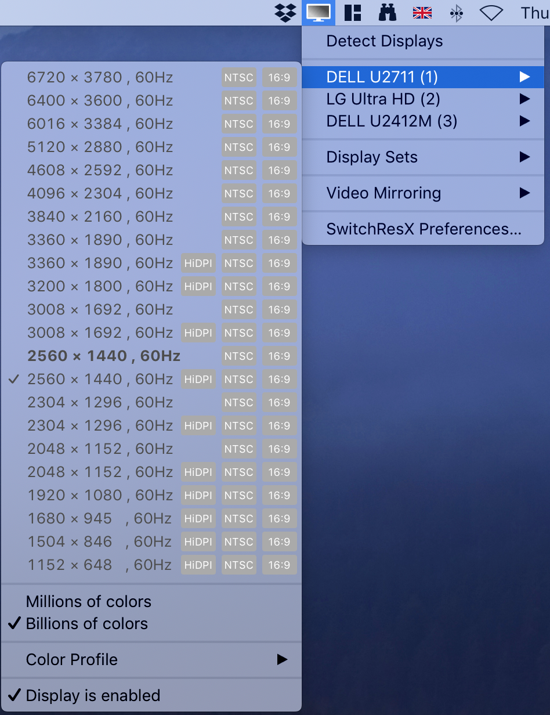Open the British flag input source menu

pos(422,12)
